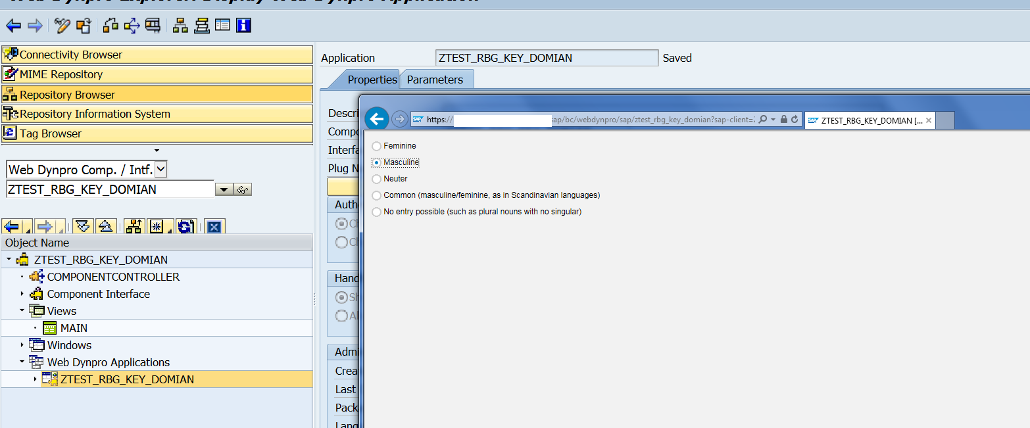Open the Connectivity Browser

[x=157, y=55]
